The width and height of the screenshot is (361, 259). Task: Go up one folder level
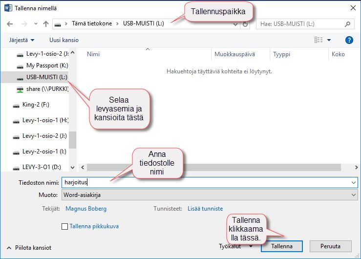[46, 24]
